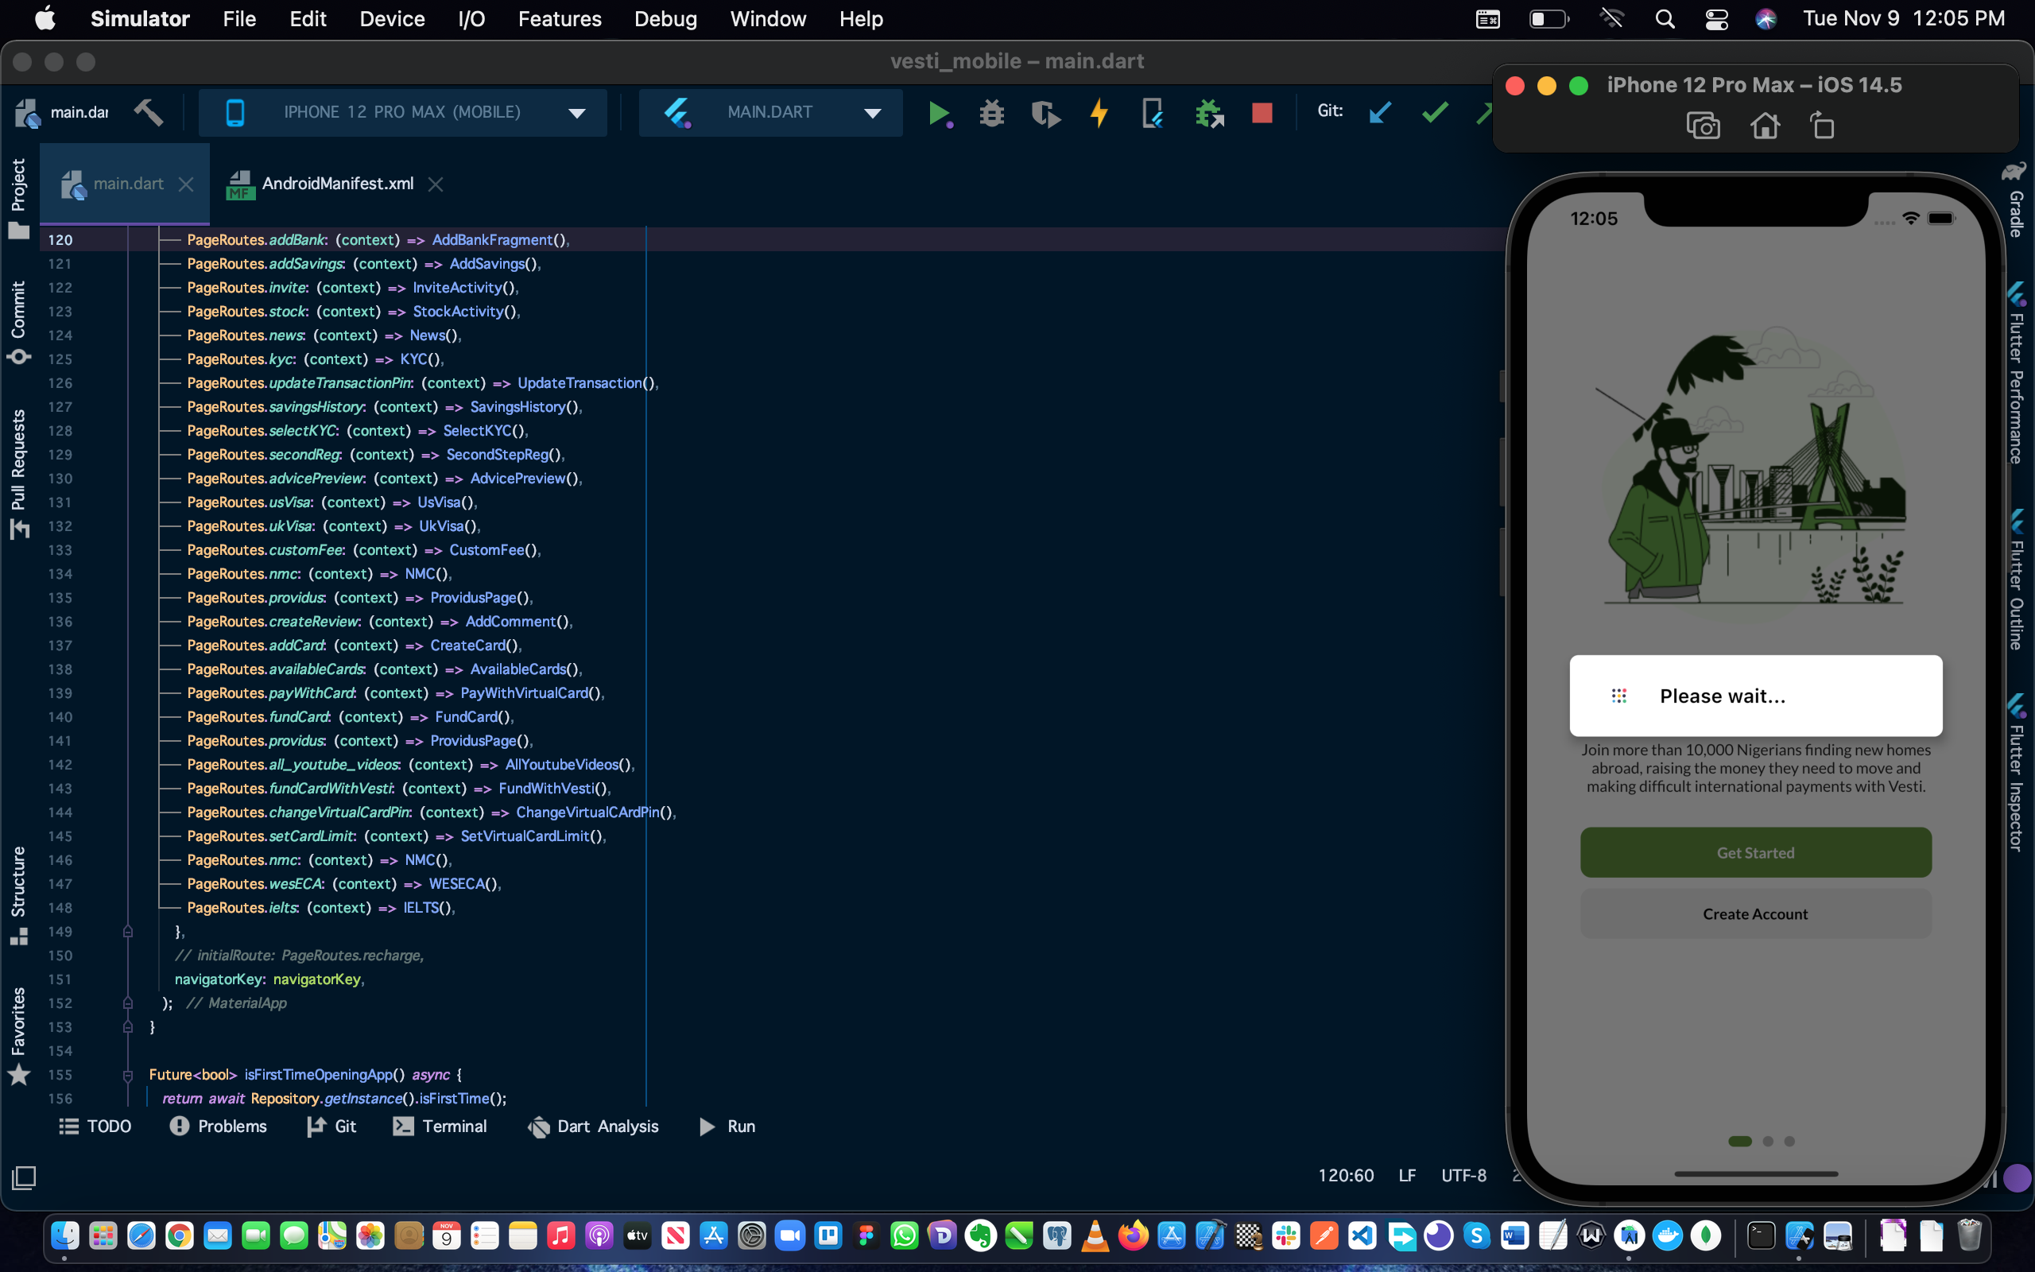Click the green Run play icon

pos(939,112)
